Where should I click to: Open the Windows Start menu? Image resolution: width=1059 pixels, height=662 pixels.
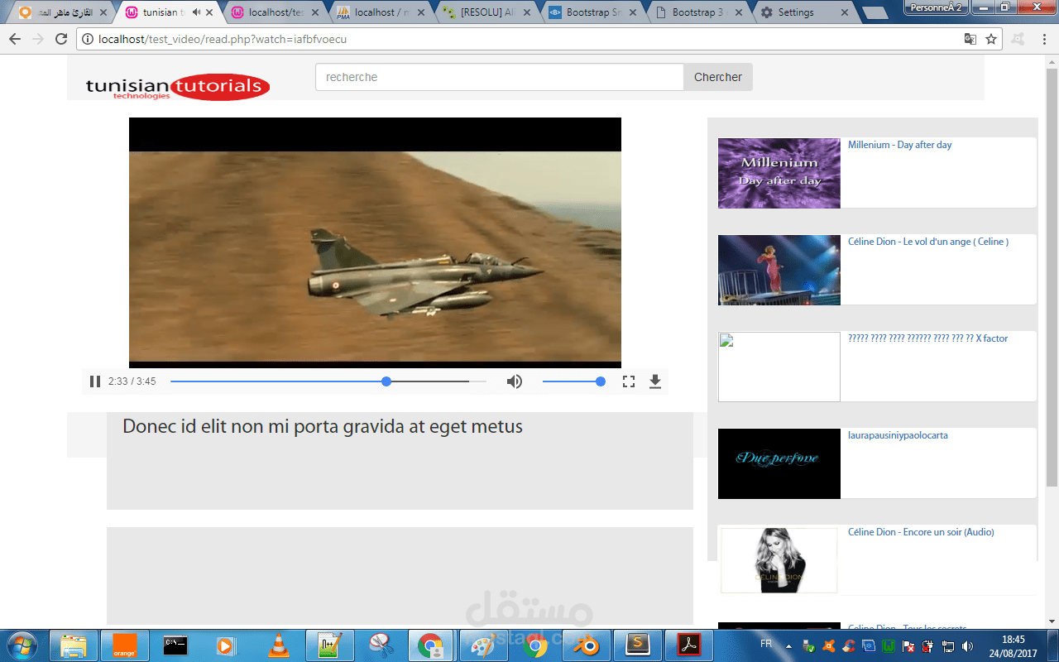tap(21, 645)
